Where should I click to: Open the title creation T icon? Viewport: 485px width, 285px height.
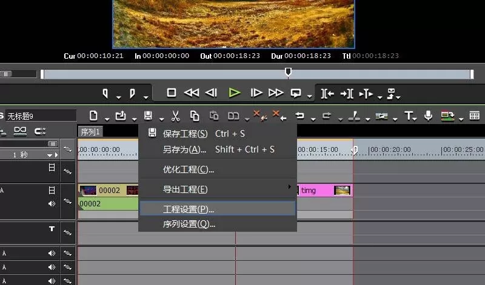pyautogui.click(x=409, y=116)
